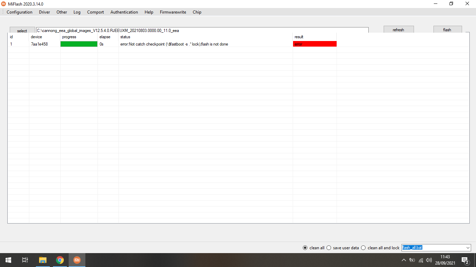Open the taskbar clock and date
The height and width of the screenshot is (267, 476).
pos(445,260)
